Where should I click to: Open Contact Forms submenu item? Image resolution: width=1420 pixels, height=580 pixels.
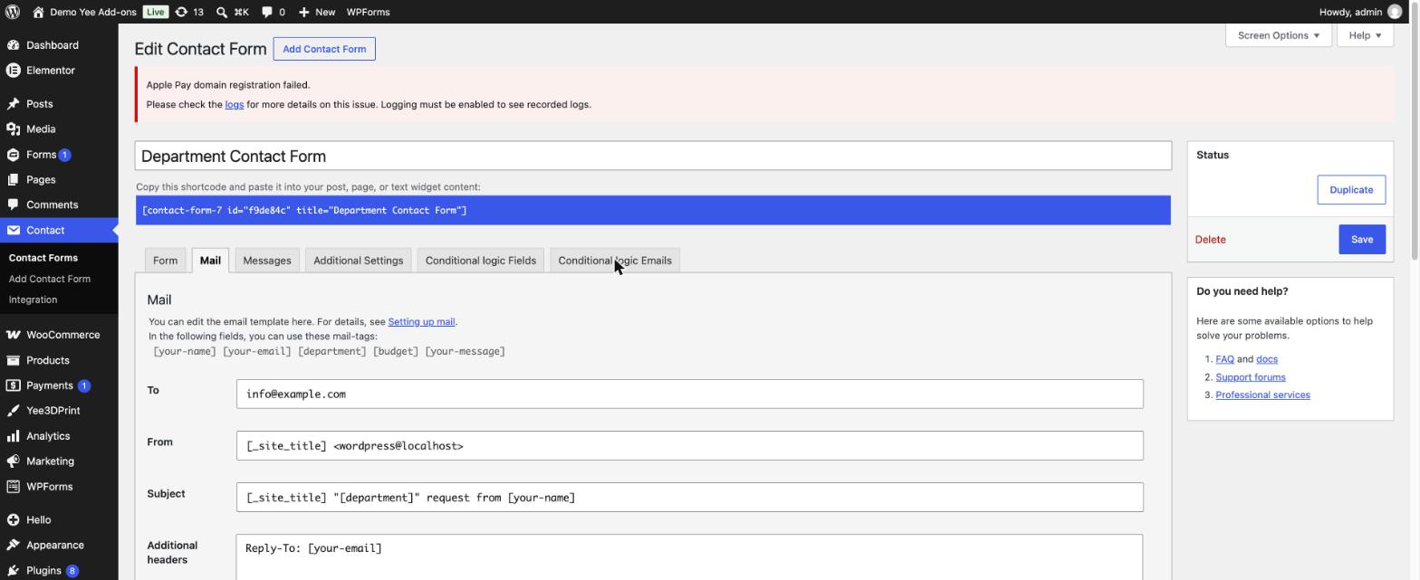[43, 258]
